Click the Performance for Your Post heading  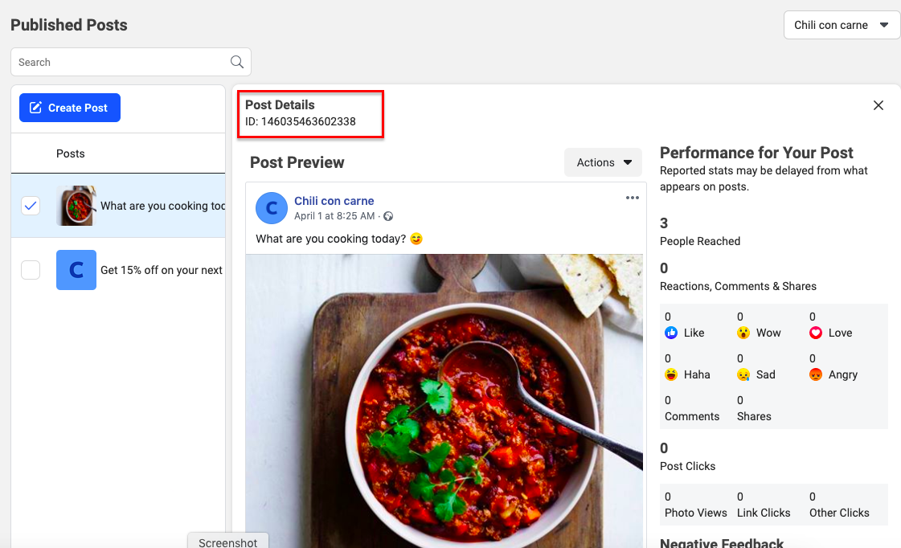tap(756, 153)
